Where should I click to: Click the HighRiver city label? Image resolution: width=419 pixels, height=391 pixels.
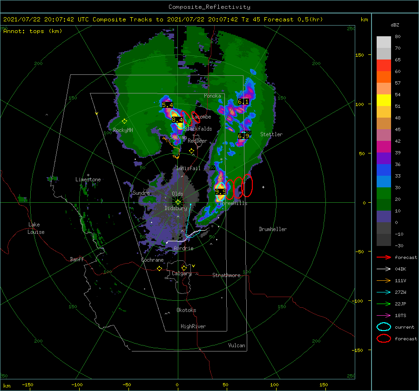[193, 326]
